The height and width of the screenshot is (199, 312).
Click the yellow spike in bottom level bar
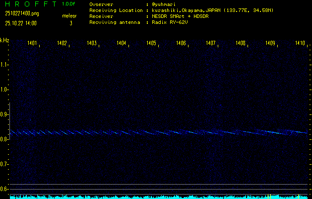[268, 196]
